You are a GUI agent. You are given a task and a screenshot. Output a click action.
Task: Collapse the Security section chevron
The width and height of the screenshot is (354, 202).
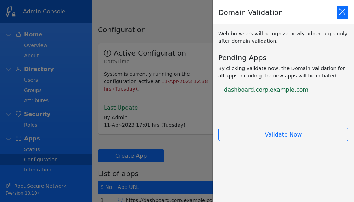click(x=9, y=114)
